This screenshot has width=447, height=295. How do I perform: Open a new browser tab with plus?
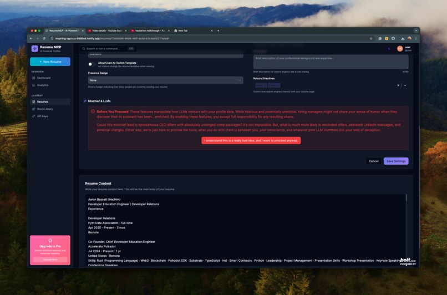219,31
